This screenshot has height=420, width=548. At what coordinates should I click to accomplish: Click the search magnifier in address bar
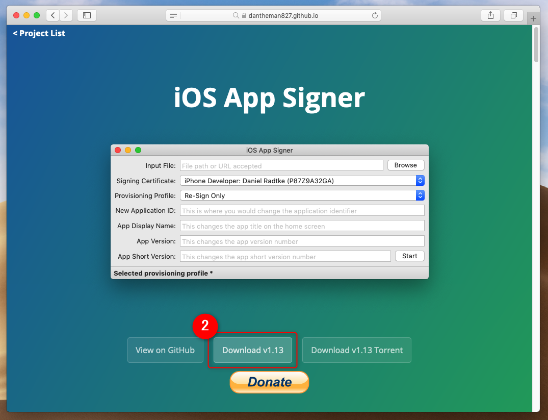point(236,15)
